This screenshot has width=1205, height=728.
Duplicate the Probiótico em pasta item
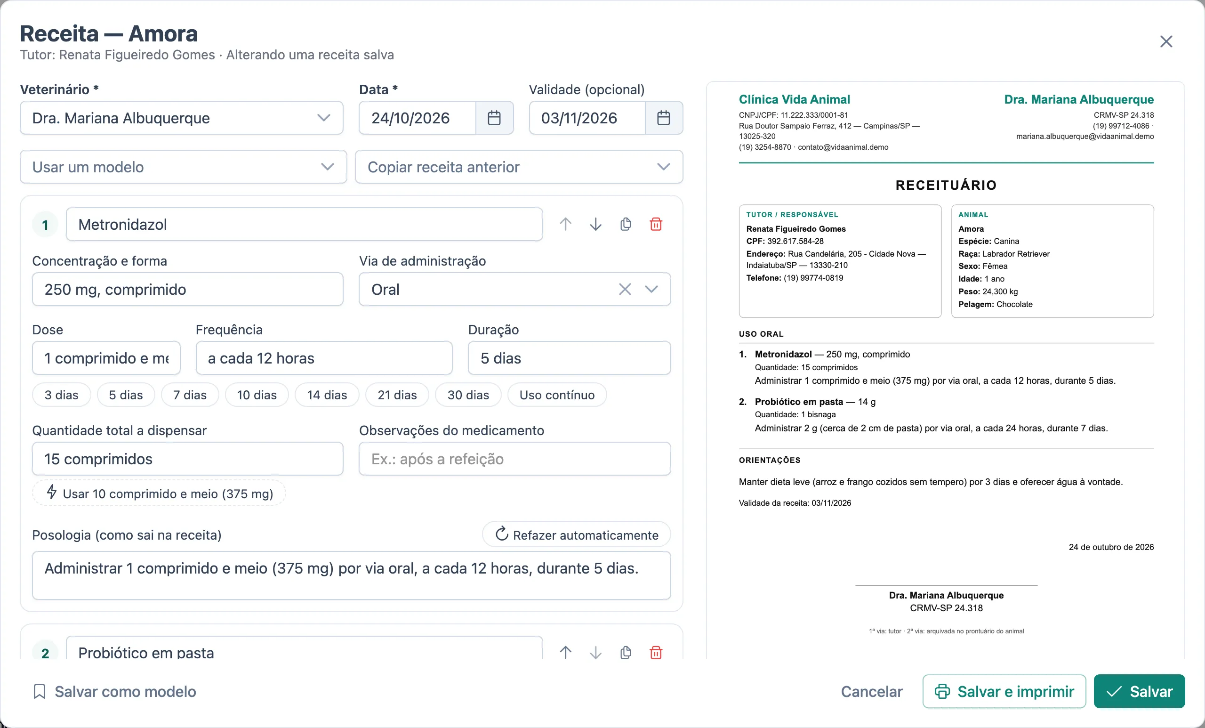[x=626, y=652]
